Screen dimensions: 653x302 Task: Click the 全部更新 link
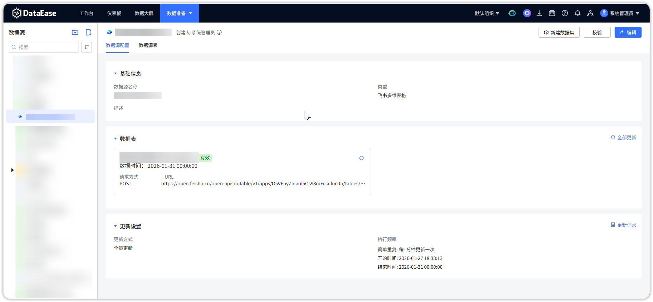pos(623,138)
